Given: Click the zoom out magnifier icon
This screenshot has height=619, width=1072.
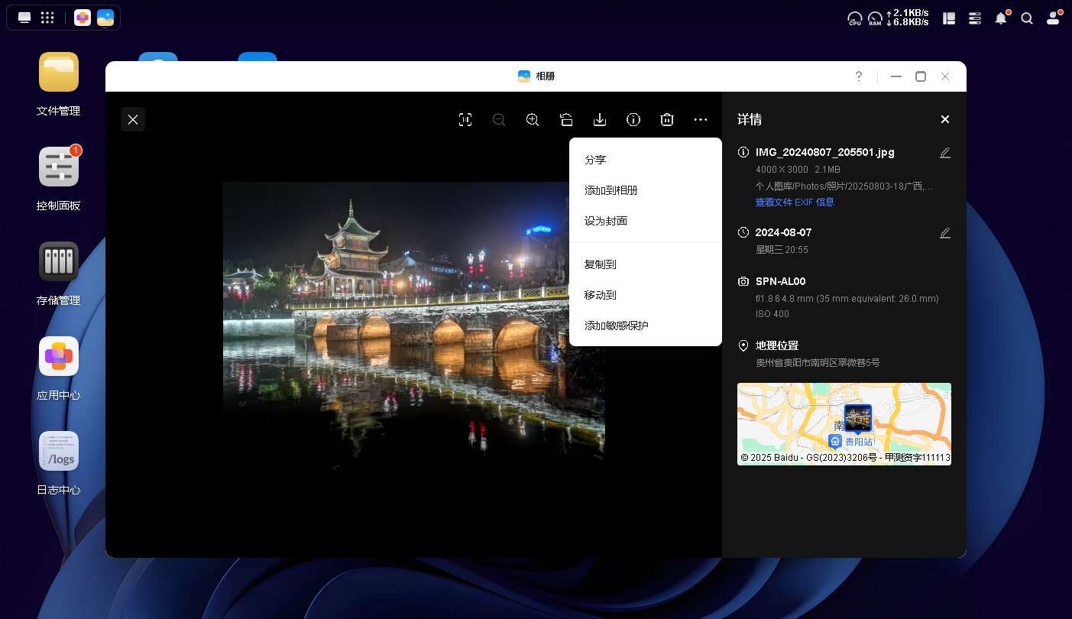Looking at the screenshot, I should tap(499, 119).
